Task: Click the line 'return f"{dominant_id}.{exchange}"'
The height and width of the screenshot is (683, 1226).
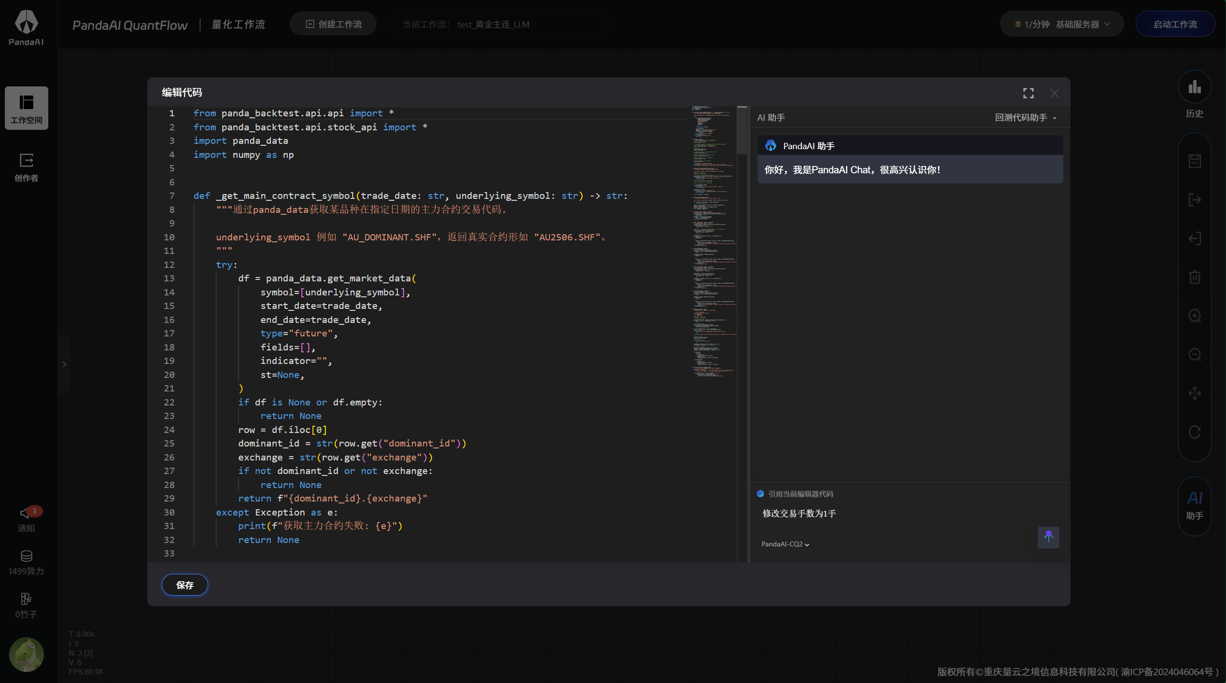Action: pos(333,499)
